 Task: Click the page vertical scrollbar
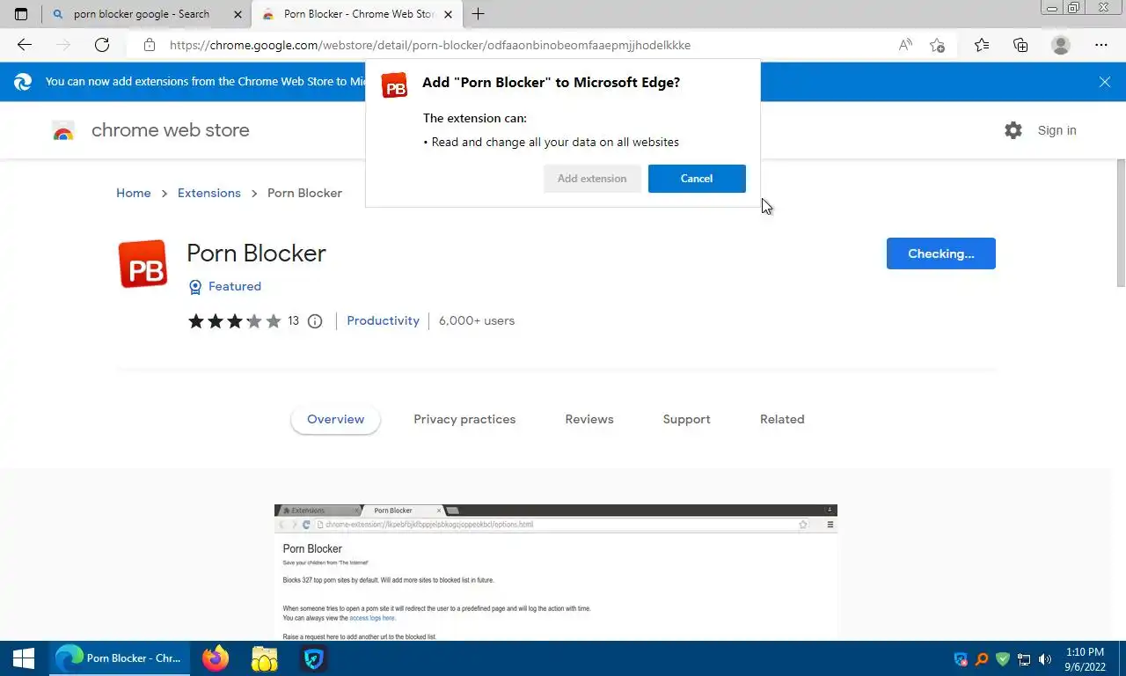1121,224
